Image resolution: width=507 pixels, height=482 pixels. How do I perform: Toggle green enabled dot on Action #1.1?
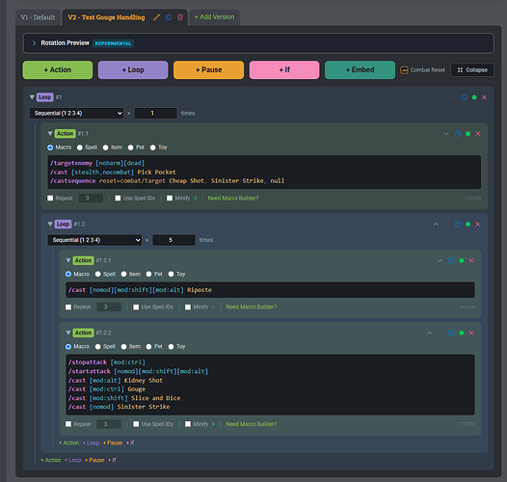tap(467, 134)
